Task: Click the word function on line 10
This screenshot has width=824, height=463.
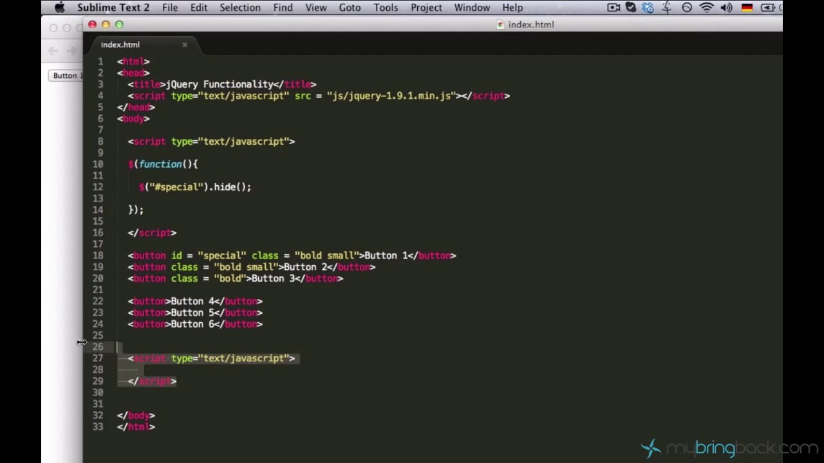Action: (160, 164)
